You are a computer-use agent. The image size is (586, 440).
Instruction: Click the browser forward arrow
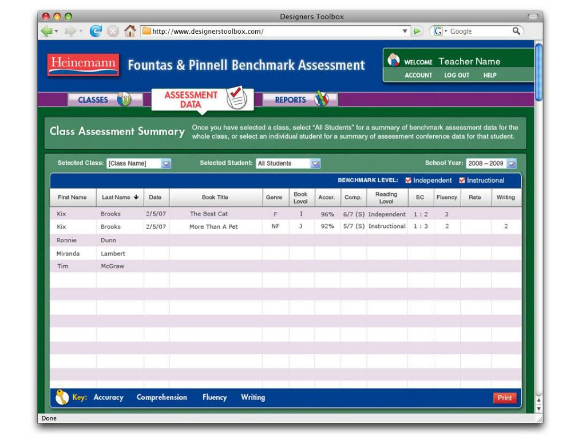click(x=70, y=31)
